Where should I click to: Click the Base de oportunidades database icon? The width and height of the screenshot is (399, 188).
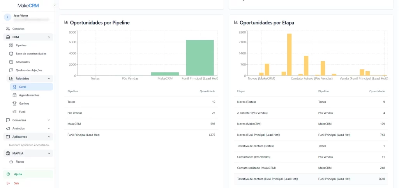11,54
